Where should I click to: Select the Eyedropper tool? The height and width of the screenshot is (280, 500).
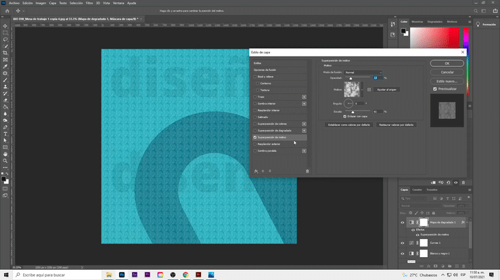coord(5,66)
